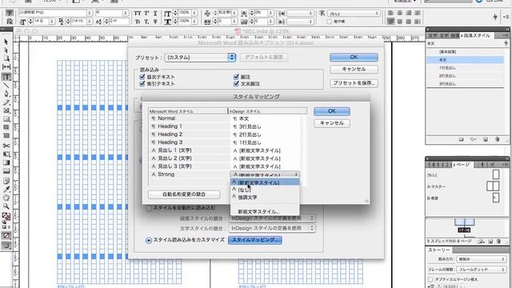The width and height of the screenshot is (512, 288).
Task: Select the Scissors tool
Action: tap(6, 146)
